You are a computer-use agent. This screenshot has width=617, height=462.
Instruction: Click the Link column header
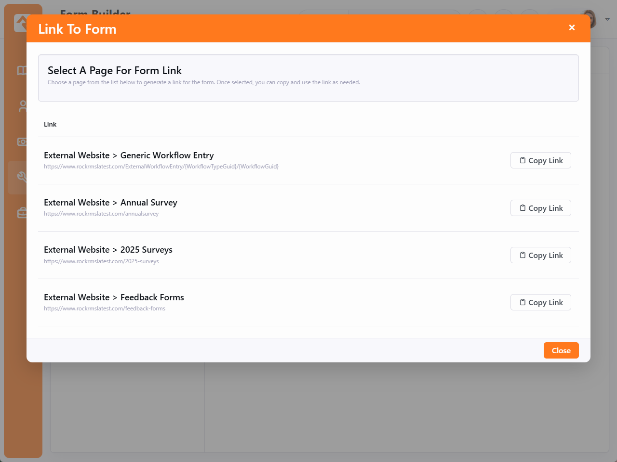pos(50,124)
